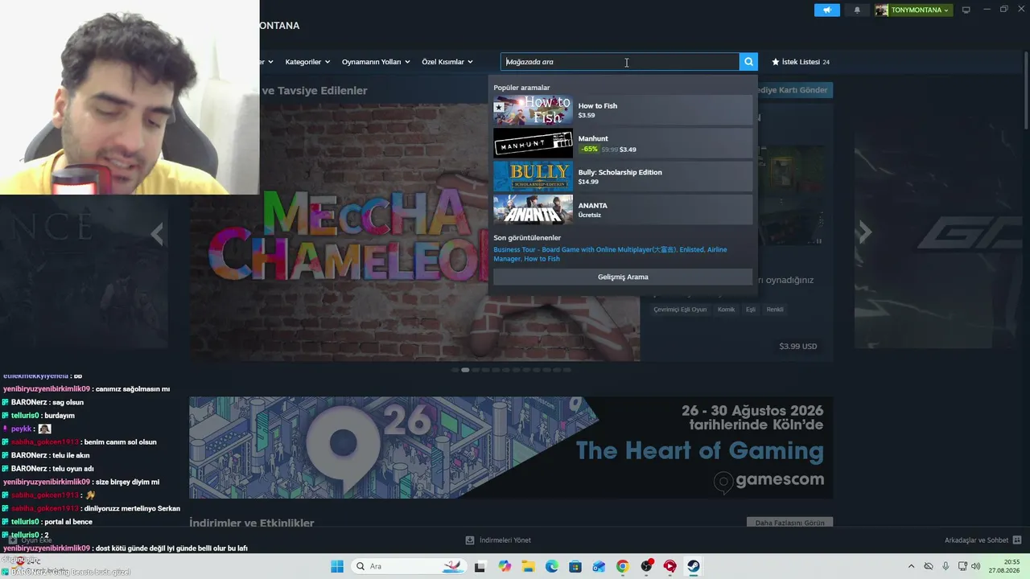Click the İndirmeleri Yönet download icon
Viewport: 1030px width, 579px height.
point(470,540)
